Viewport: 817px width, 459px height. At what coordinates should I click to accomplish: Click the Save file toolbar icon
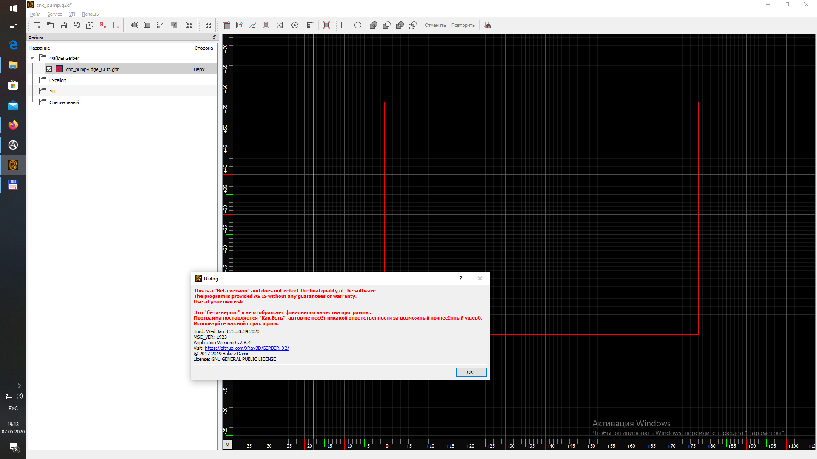tap(63, 25)
